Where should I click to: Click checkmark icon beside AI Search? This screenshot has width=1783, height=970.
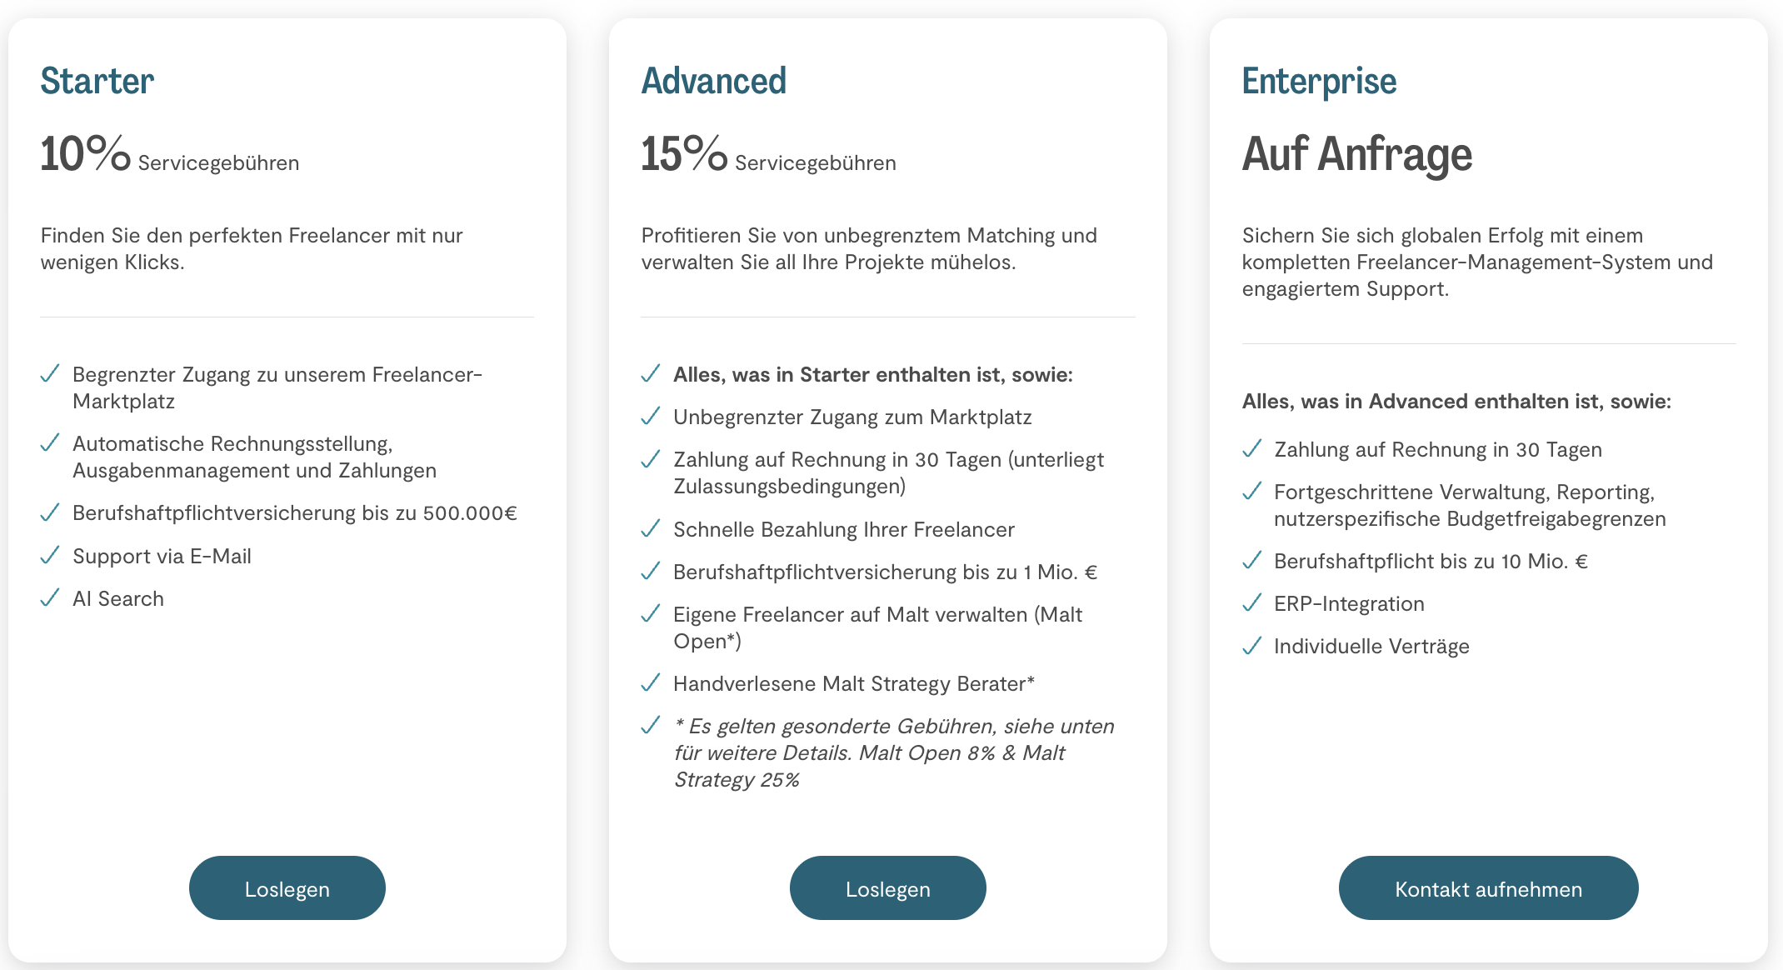[50, 597]
